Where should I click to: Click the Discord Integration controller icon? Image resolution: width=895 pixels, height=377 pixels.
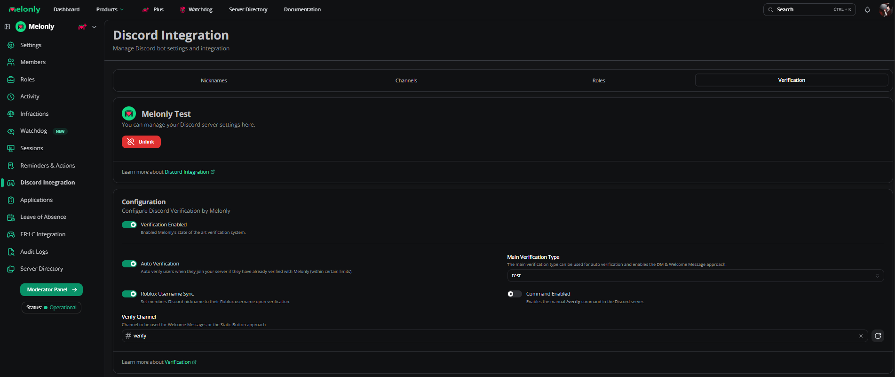(x=11, y=183)
